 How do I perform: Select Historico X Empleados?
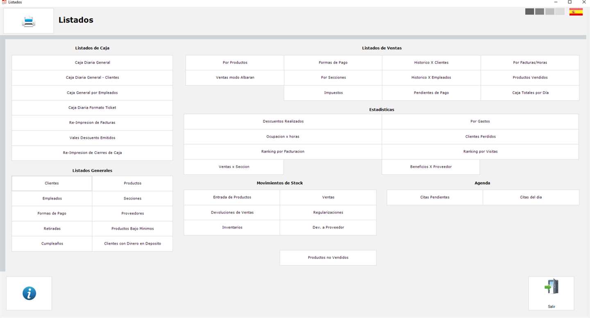pyautogui.click(x=431, y=77)
